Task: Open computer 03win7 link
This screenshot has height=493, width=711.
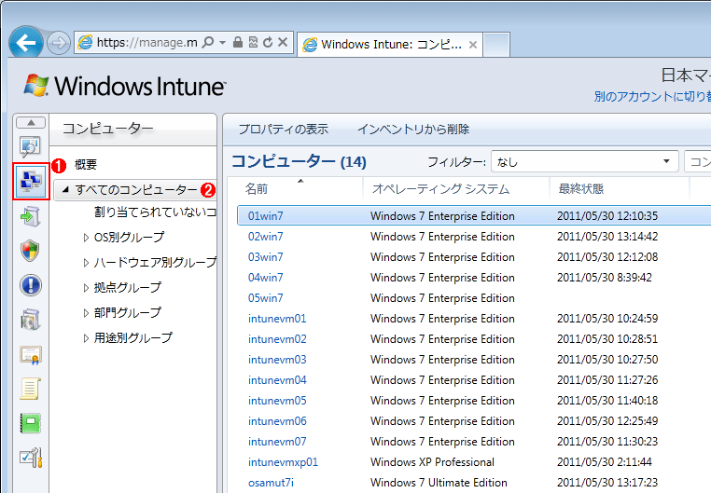Action: pyautogui.click(x=265, y=257)
